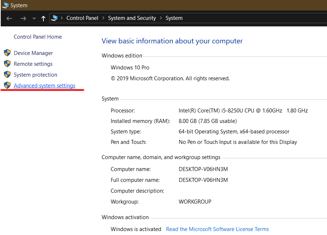Select '64-bit Operating System' system type value
The height and width of the screenshot is (235, 327).
click(x=208, y=132)
